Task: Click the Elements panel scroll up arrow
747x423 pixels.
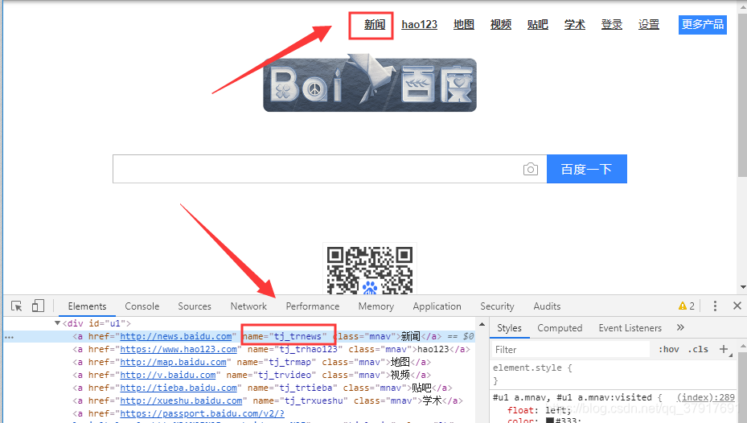Action: coord(482,324)
